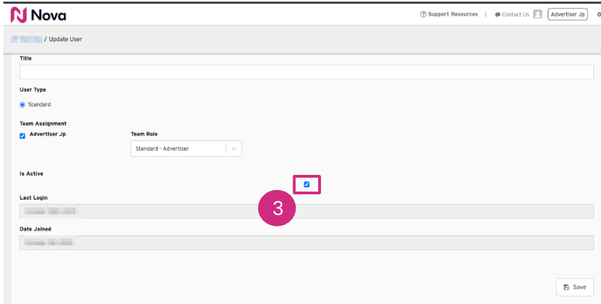Click the floppy disk icon on Save
Screen dimensions: 601x304
(566, 287)
